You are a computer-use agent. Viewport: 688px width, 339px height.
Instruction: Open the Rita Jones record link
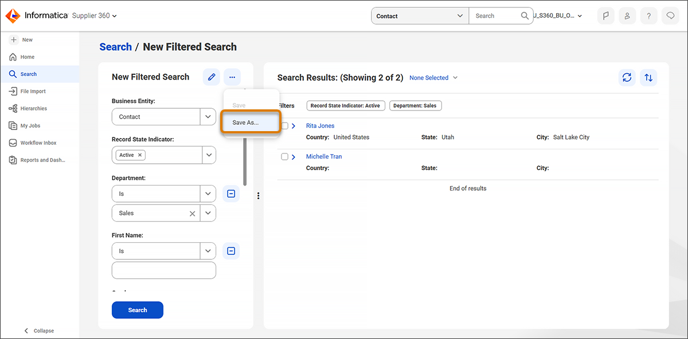pyautogui.click(x=320, y=125)
